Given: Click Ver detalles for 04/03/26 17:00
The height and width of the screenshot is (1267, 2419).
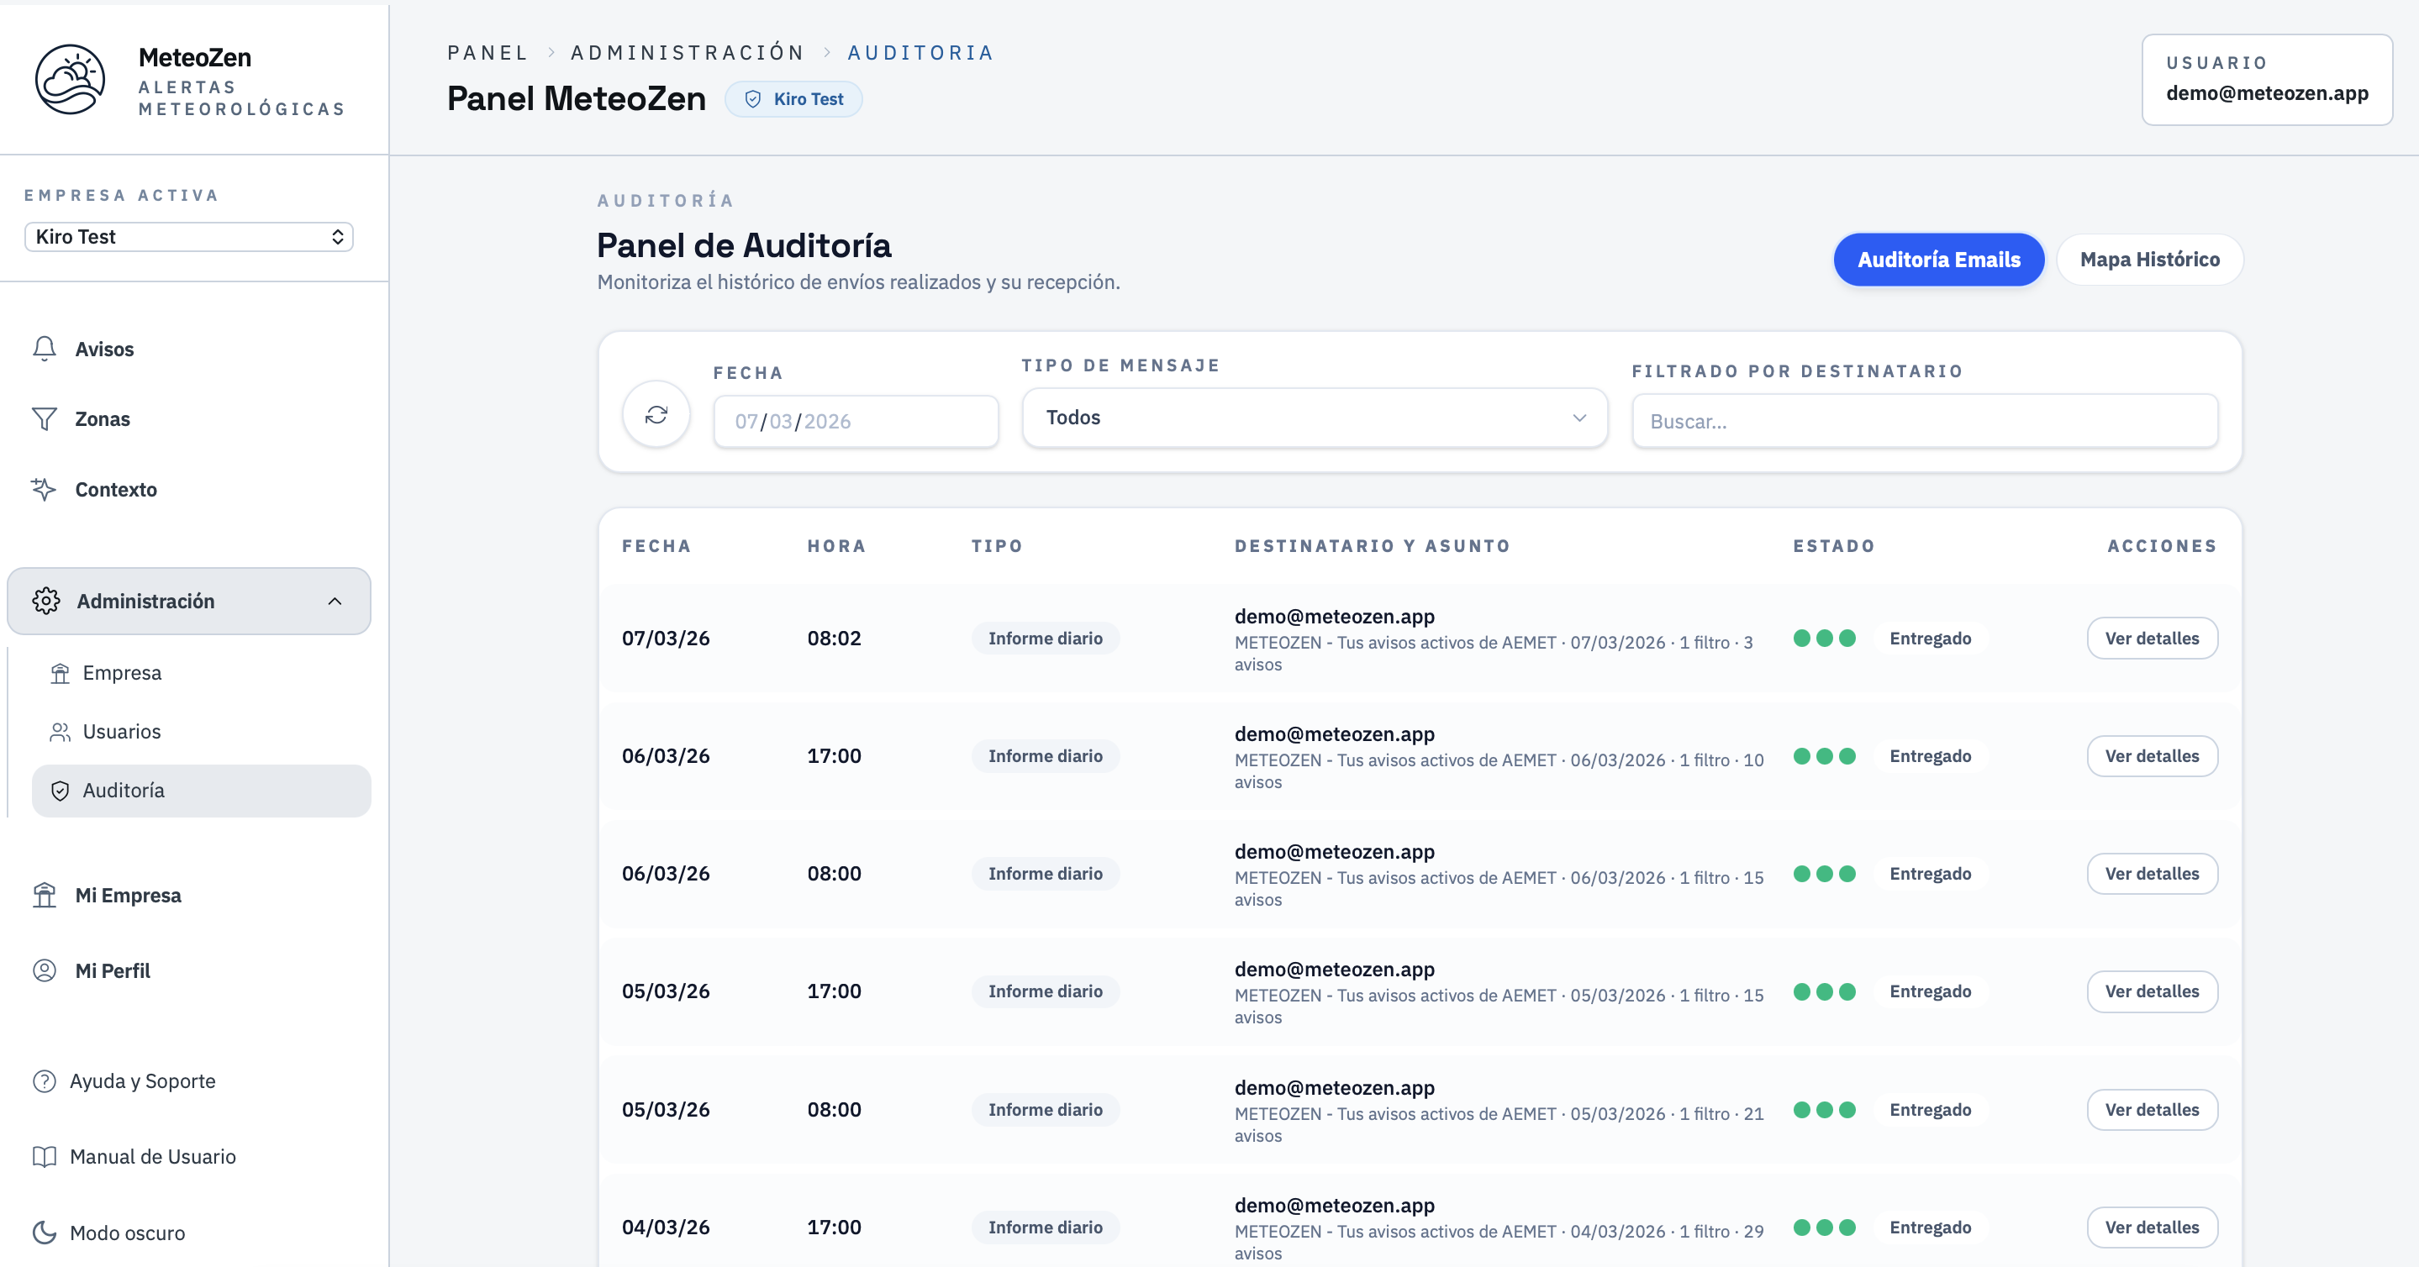Looking at the screenshot, I should tap(2152, 1227).
